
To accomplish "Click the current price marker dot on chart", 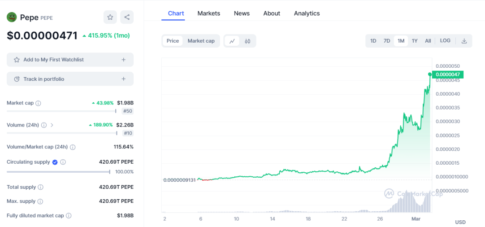I will click(429, 74).
